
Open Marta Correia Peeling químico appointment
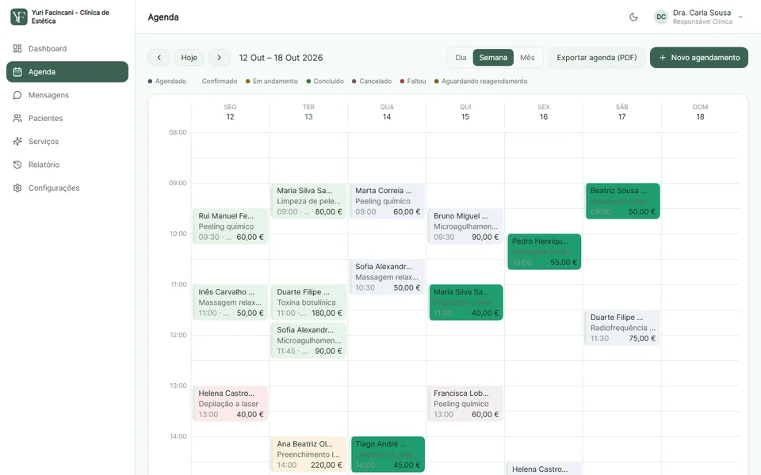pyautogui.click(x=388, y=201)
